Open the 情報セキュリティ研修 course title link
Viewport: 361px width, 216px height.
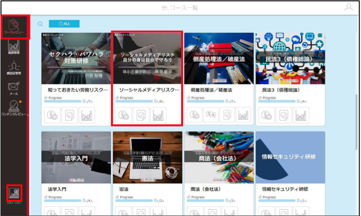pos(285,189)
